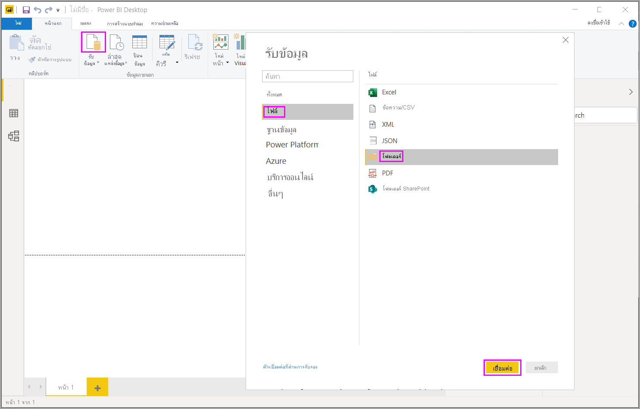Screen dimensions: 640x409
Task: Select ทั้งหมด (All) category in dialog
Action: pyautogui.click(x=274, y=94)
